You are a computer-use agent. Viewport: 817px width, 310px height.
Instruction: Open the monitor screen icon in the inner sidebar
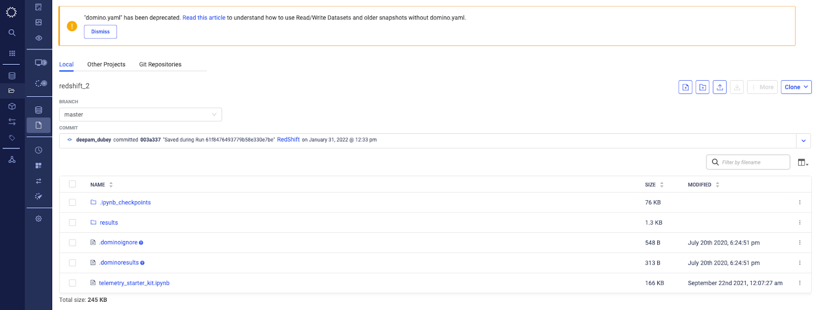click(x=40, y=62)
